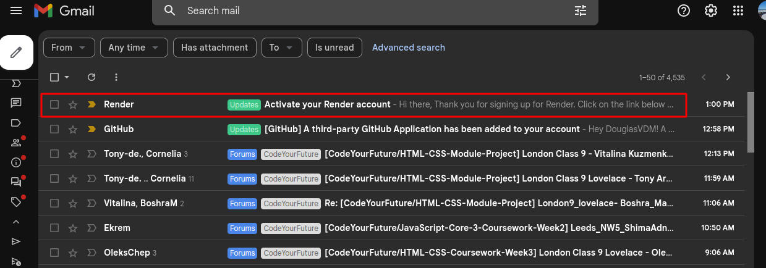Click the Advanced search link
The image size is (766, 268).
click(x=408, y=48)
